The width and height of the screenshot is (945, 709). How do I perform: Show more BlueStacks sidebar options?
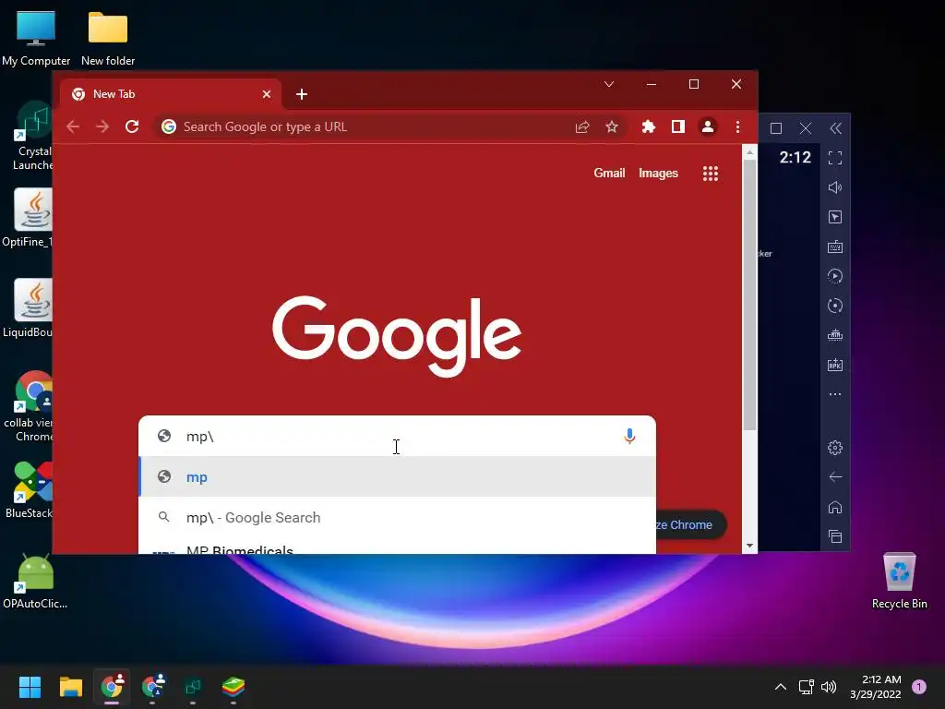click(834, 394)
